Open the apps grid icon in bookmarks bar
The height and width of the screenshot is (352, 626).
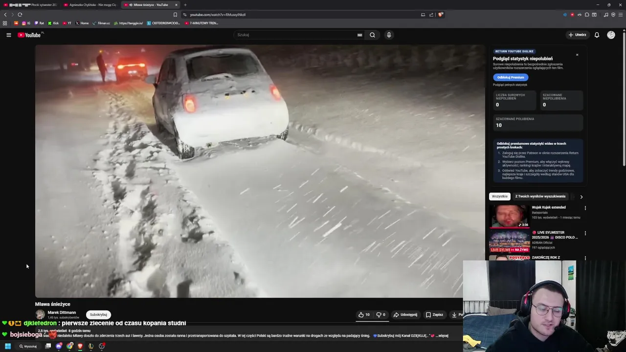(x=5, y=23)
